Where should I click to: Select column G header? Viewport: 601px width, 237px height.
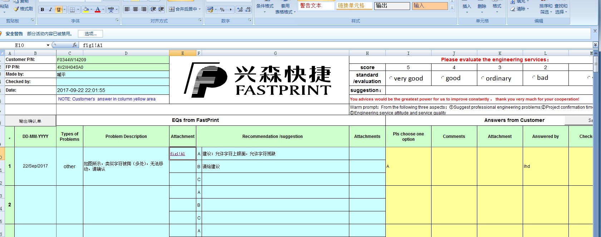tap(275, 53)
